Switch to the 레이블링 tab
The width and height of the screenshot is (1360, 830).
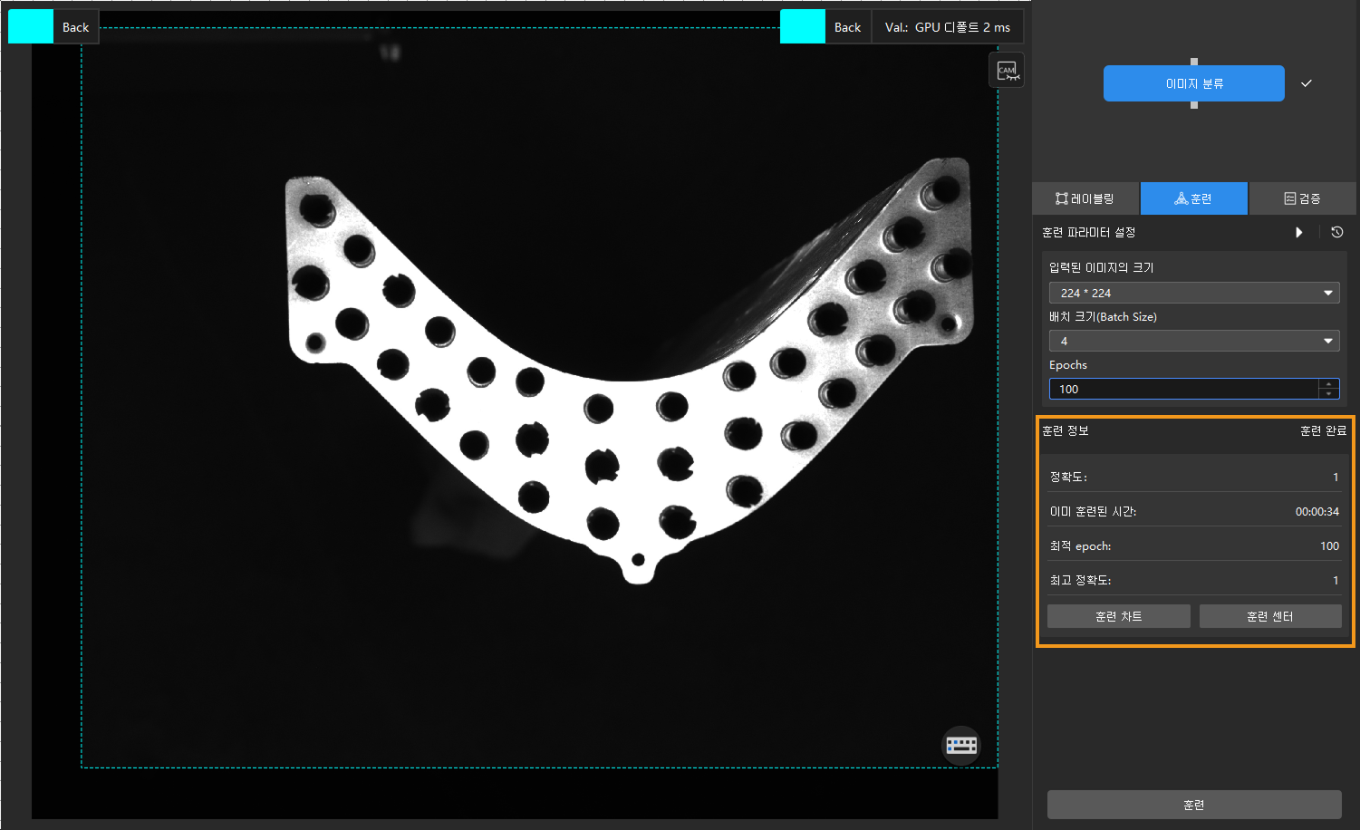[1085, 198]
